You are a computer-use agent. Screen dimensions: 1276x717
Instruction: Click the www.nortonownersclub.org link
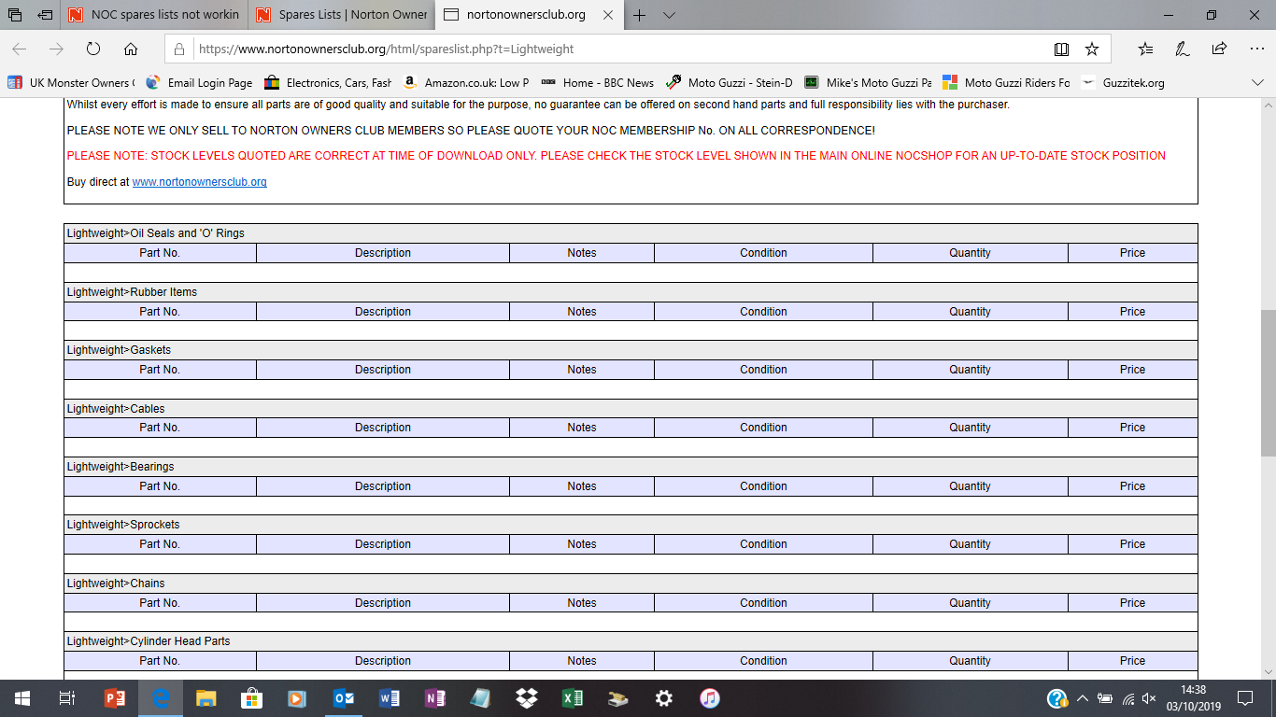coord(199,182)
